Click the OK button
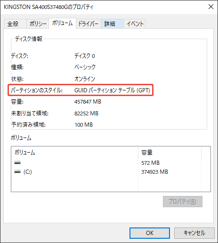Image resolution: width=218 pixels, height=243 pixels. (150, 233)
